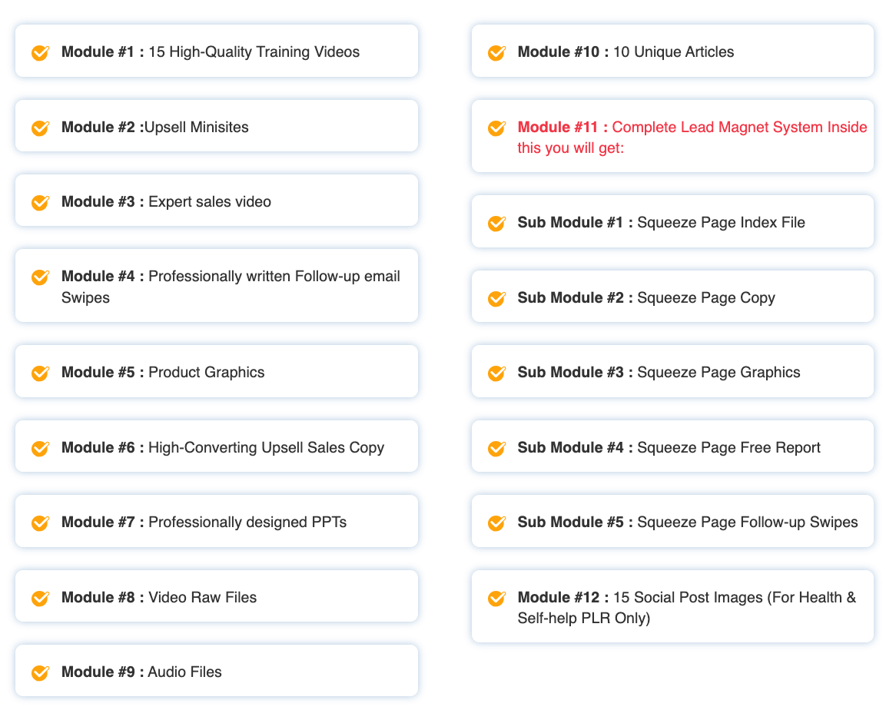Viewport: 896px width, 710px height.
Task: Click the checkmark icon for Module #12
Action: click(496, 598)
